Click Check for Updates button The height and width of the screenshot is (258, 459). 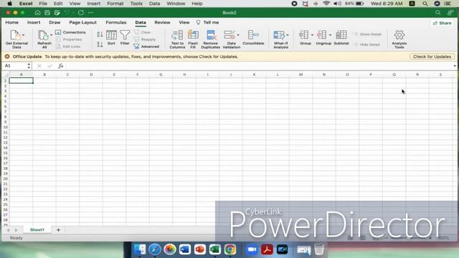pos(432,57)
